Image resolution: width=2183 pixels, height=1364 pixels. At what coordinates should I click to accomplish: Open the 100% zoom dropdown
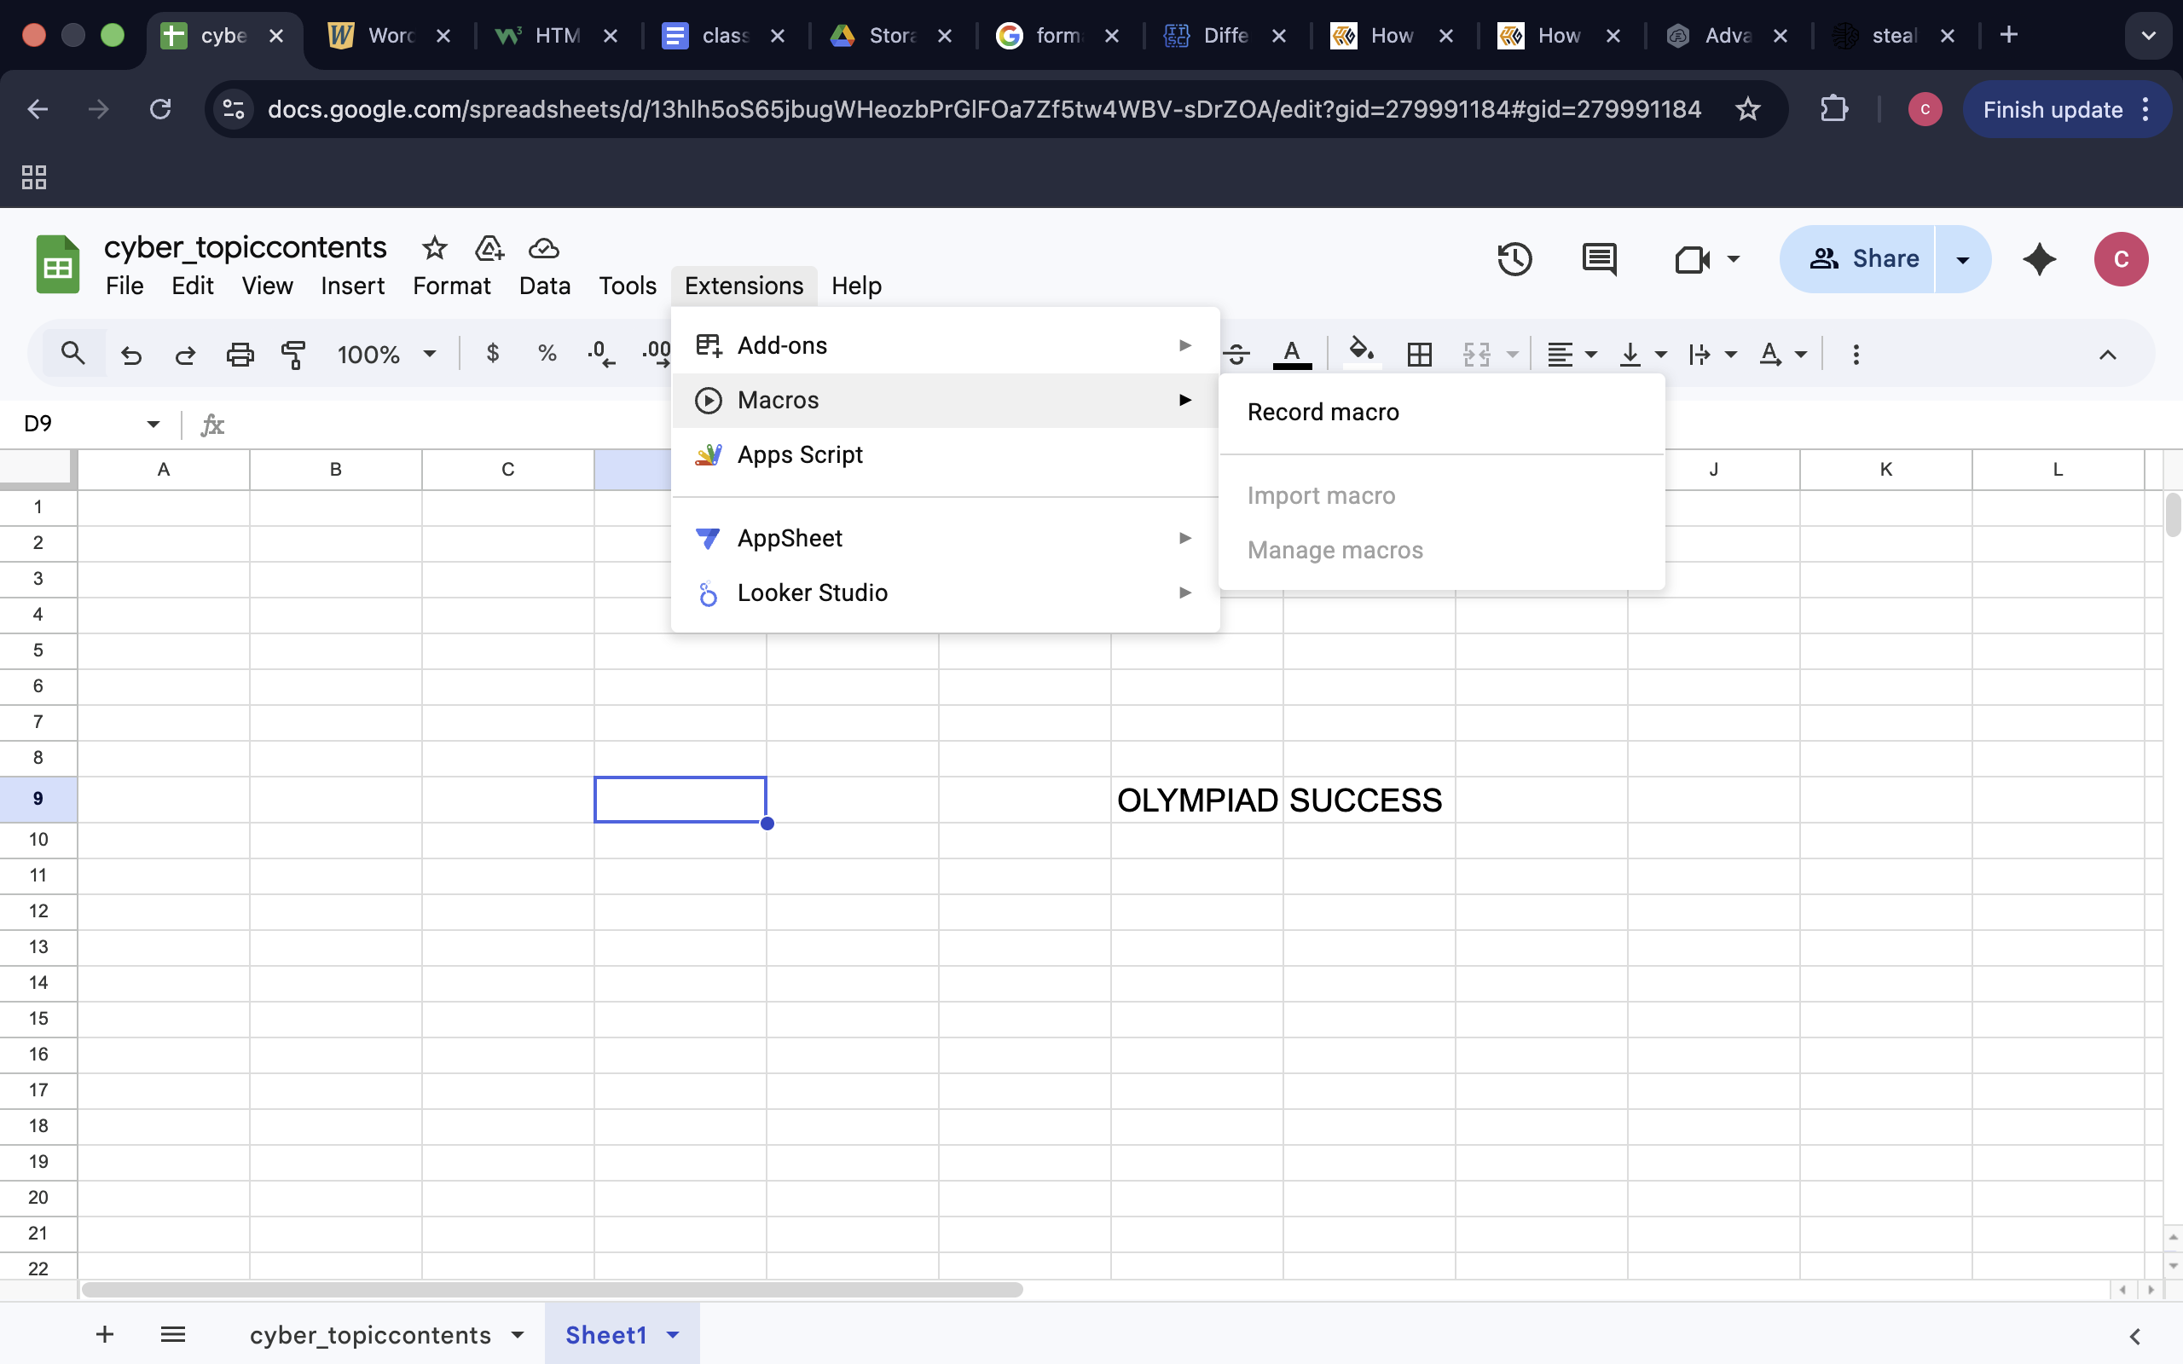[386, 355]
